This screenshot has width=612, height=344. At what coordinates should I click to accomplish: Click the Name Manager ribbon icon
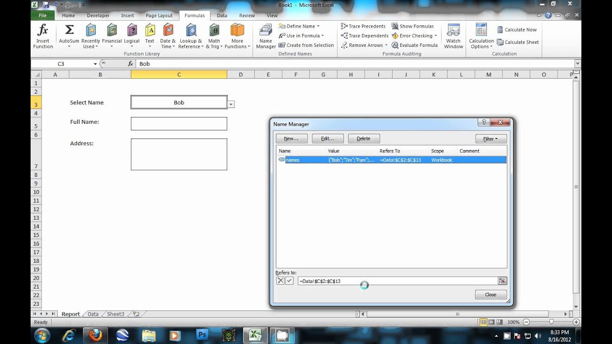coord(266,36)
